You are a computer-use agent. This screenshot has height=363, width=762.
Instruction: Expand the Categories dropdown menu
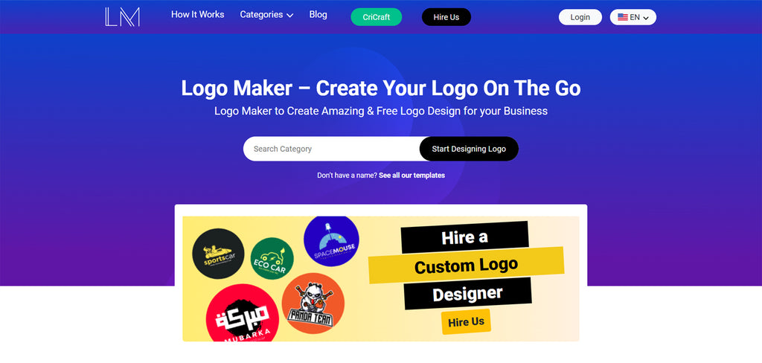point(266,15)
